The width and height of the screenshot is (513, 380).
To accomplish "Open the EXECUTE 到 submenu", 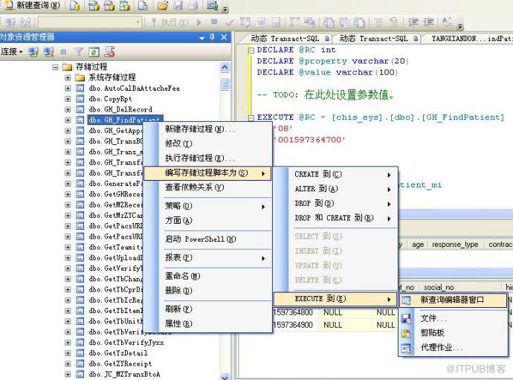I will 335,299.
